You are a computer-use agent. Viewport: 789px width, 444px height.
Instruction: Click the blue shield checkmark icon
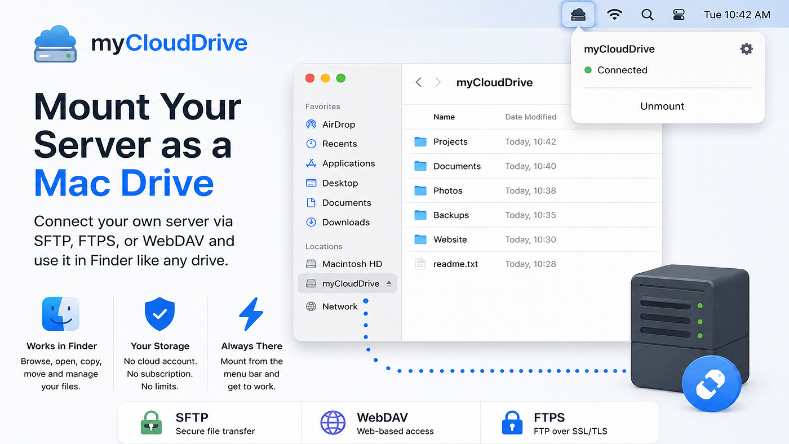(x=160, y=314)
